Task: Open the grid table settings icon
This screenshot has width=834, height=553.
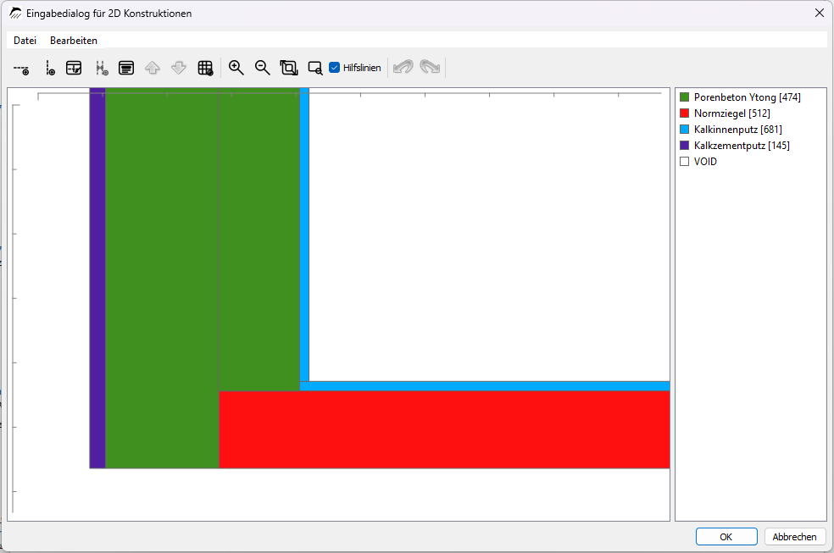Action: pos(205,68)
